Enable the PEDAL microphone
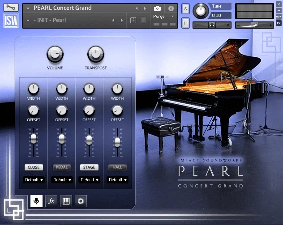283x225 pixels. [62, 167]
